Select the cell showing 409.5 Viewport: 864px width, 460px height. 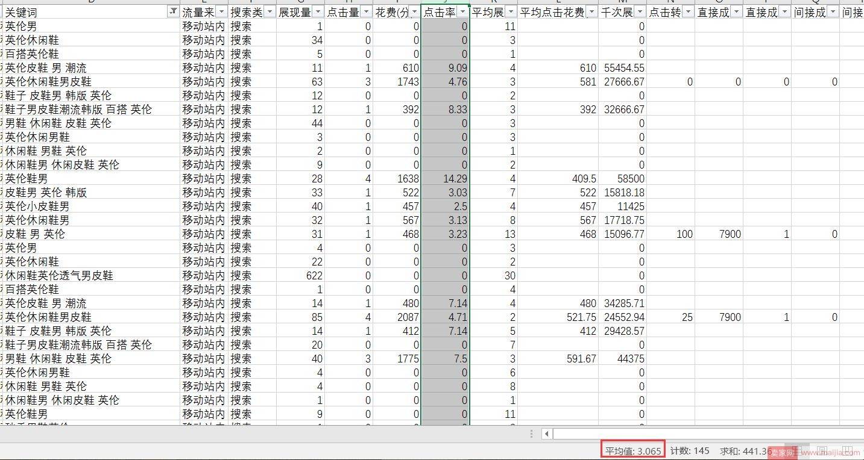point(558,178)
